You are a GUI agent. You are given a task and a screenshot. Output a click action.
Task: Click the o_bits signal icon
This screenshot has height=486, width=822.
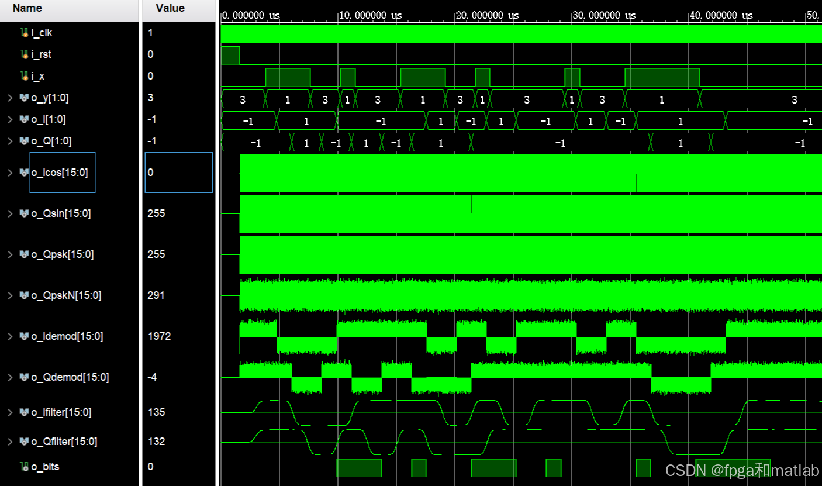pyautogui.click(x=25, y=467)
